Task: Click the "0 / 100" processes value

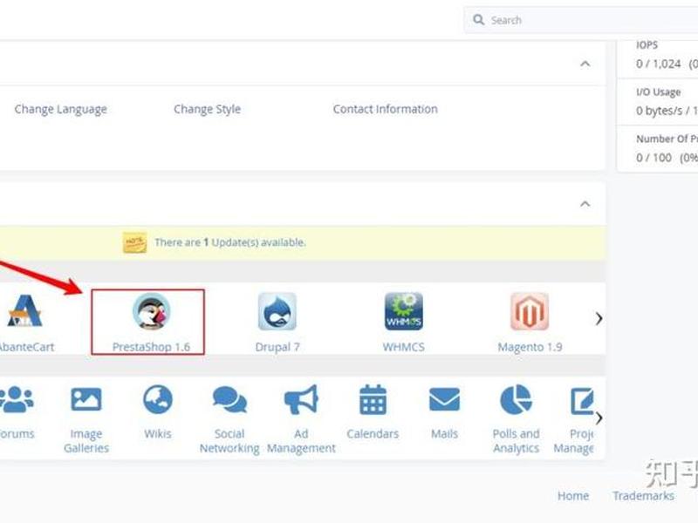Action: coord(654,158)
